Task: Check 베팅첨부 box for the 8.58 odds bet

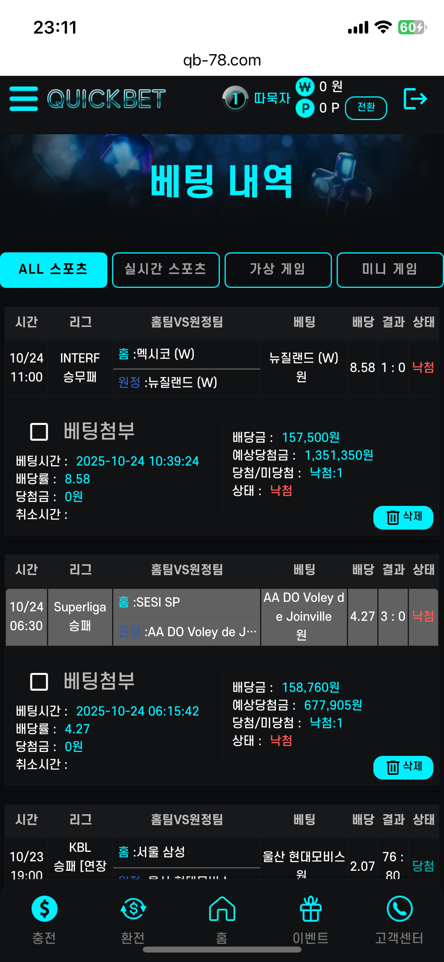Action: pyautogui.click(x=39, y=432)
